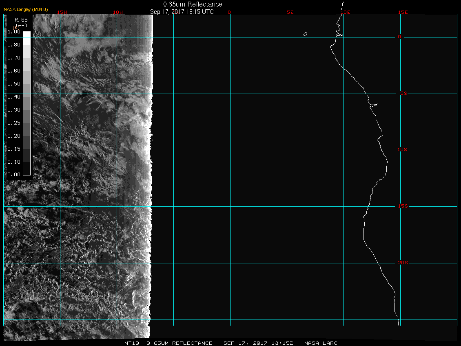461x346 pixels.
Task: Click the "0.00" color bar value
Action: [14, 174]
